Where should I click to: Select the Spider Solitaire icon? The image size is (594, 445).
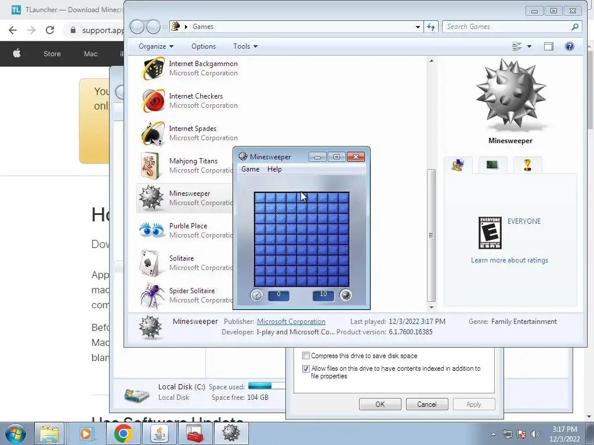(x=153, y=295)
